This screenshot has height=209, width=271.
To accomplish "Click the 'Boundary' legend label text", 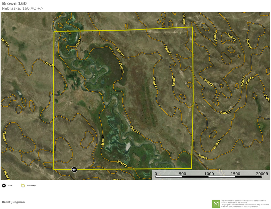I will point(32,186).
